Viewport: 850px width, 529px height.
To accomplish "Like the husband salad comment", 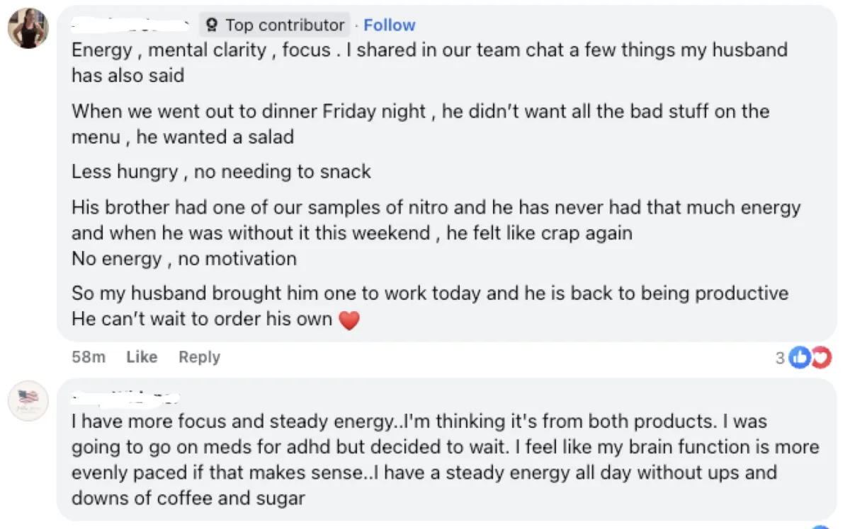I will [x=141, y=357].
